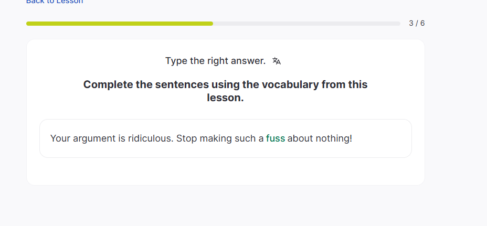Click the word "Stop" in the sentence
The image size is (487, 226).
click(x=186, y=138)
